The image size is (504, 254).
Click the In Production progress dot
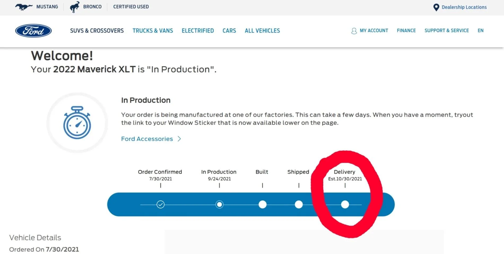[x=219, y=204]
